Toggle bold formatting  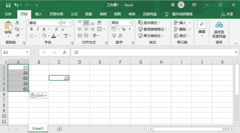(x=31, y=29)
